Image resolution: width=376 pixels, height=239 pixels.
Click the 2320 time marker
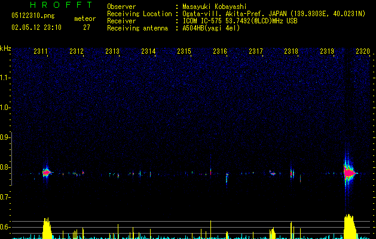coord(363,51)
